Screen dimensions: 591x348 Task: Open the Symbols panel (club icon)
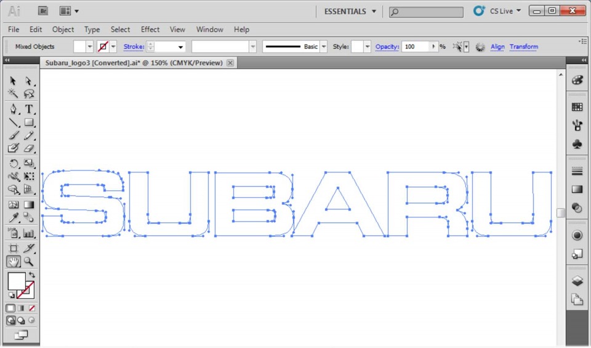coord(577,144)
